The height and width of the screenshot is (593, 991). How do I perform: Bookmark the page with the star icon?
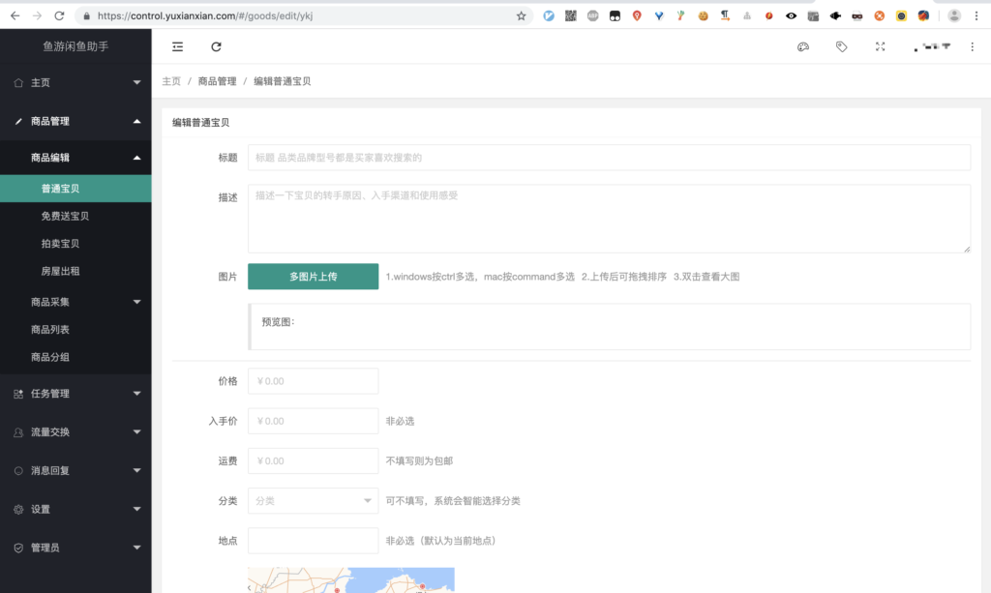coord(522,15)
